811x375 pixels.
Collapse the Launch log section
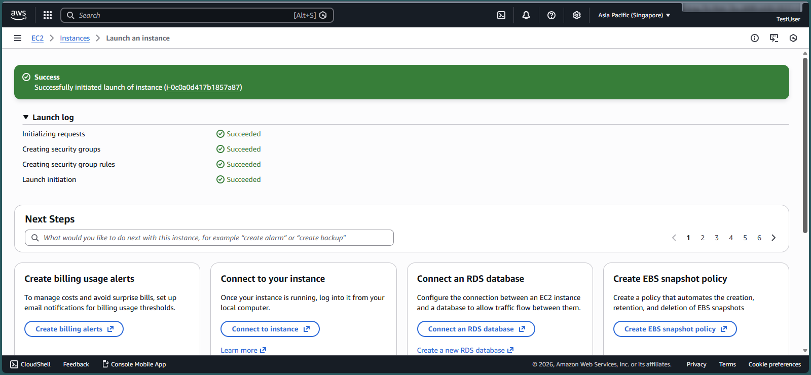pos(26,117)
